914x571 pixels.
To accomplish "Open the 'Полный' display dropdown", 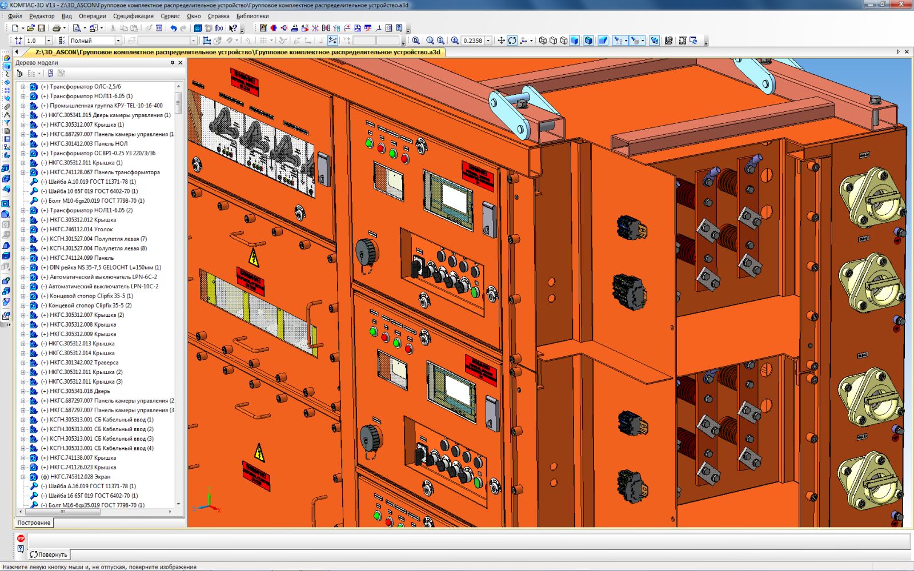I will pyautogui.click(x=118, y=41).
